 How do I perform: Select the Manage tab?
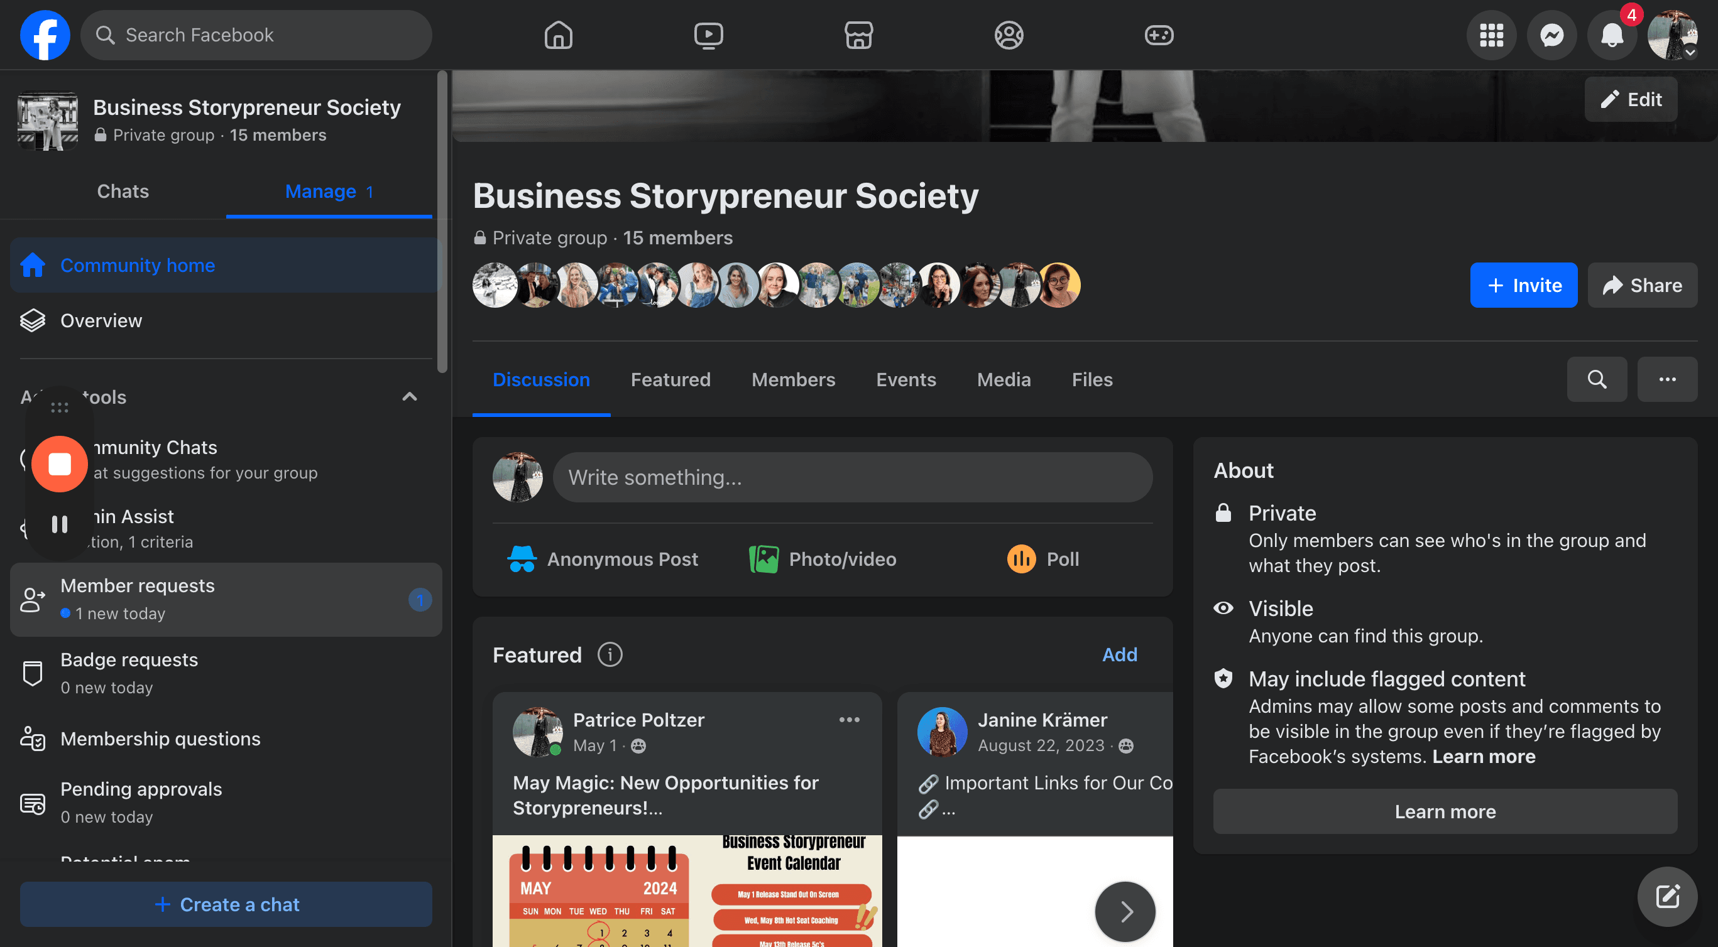point(329,192)
